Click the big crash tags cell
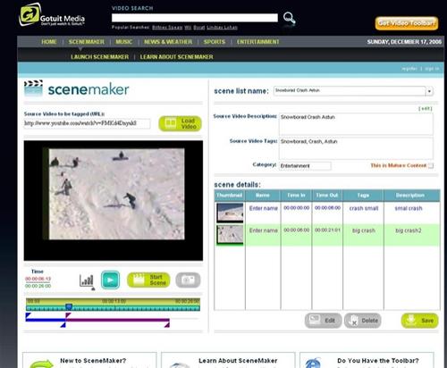Image resolution: width=447 pixels, height=368 pixels. pos(364,230)
